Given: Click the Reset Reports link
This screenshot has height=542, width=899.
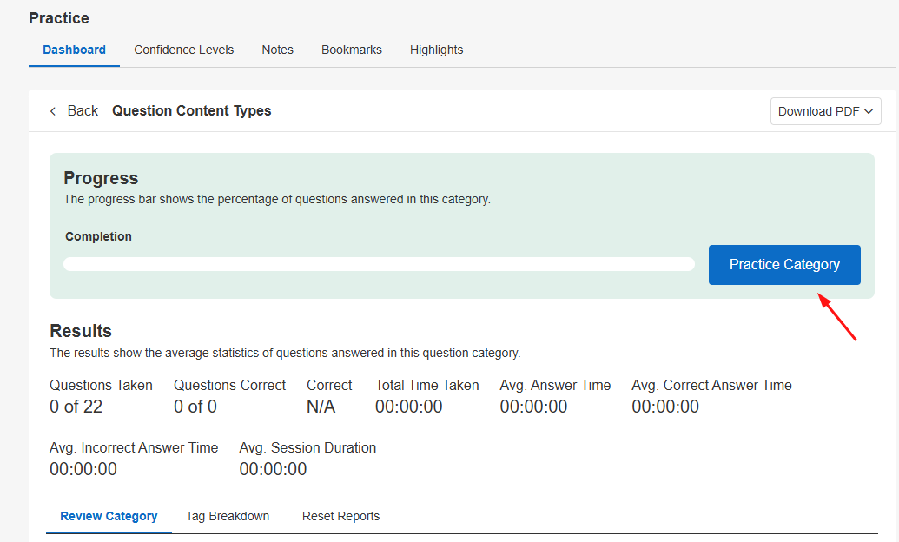Looking at the screenshot, I should (340, 517).
